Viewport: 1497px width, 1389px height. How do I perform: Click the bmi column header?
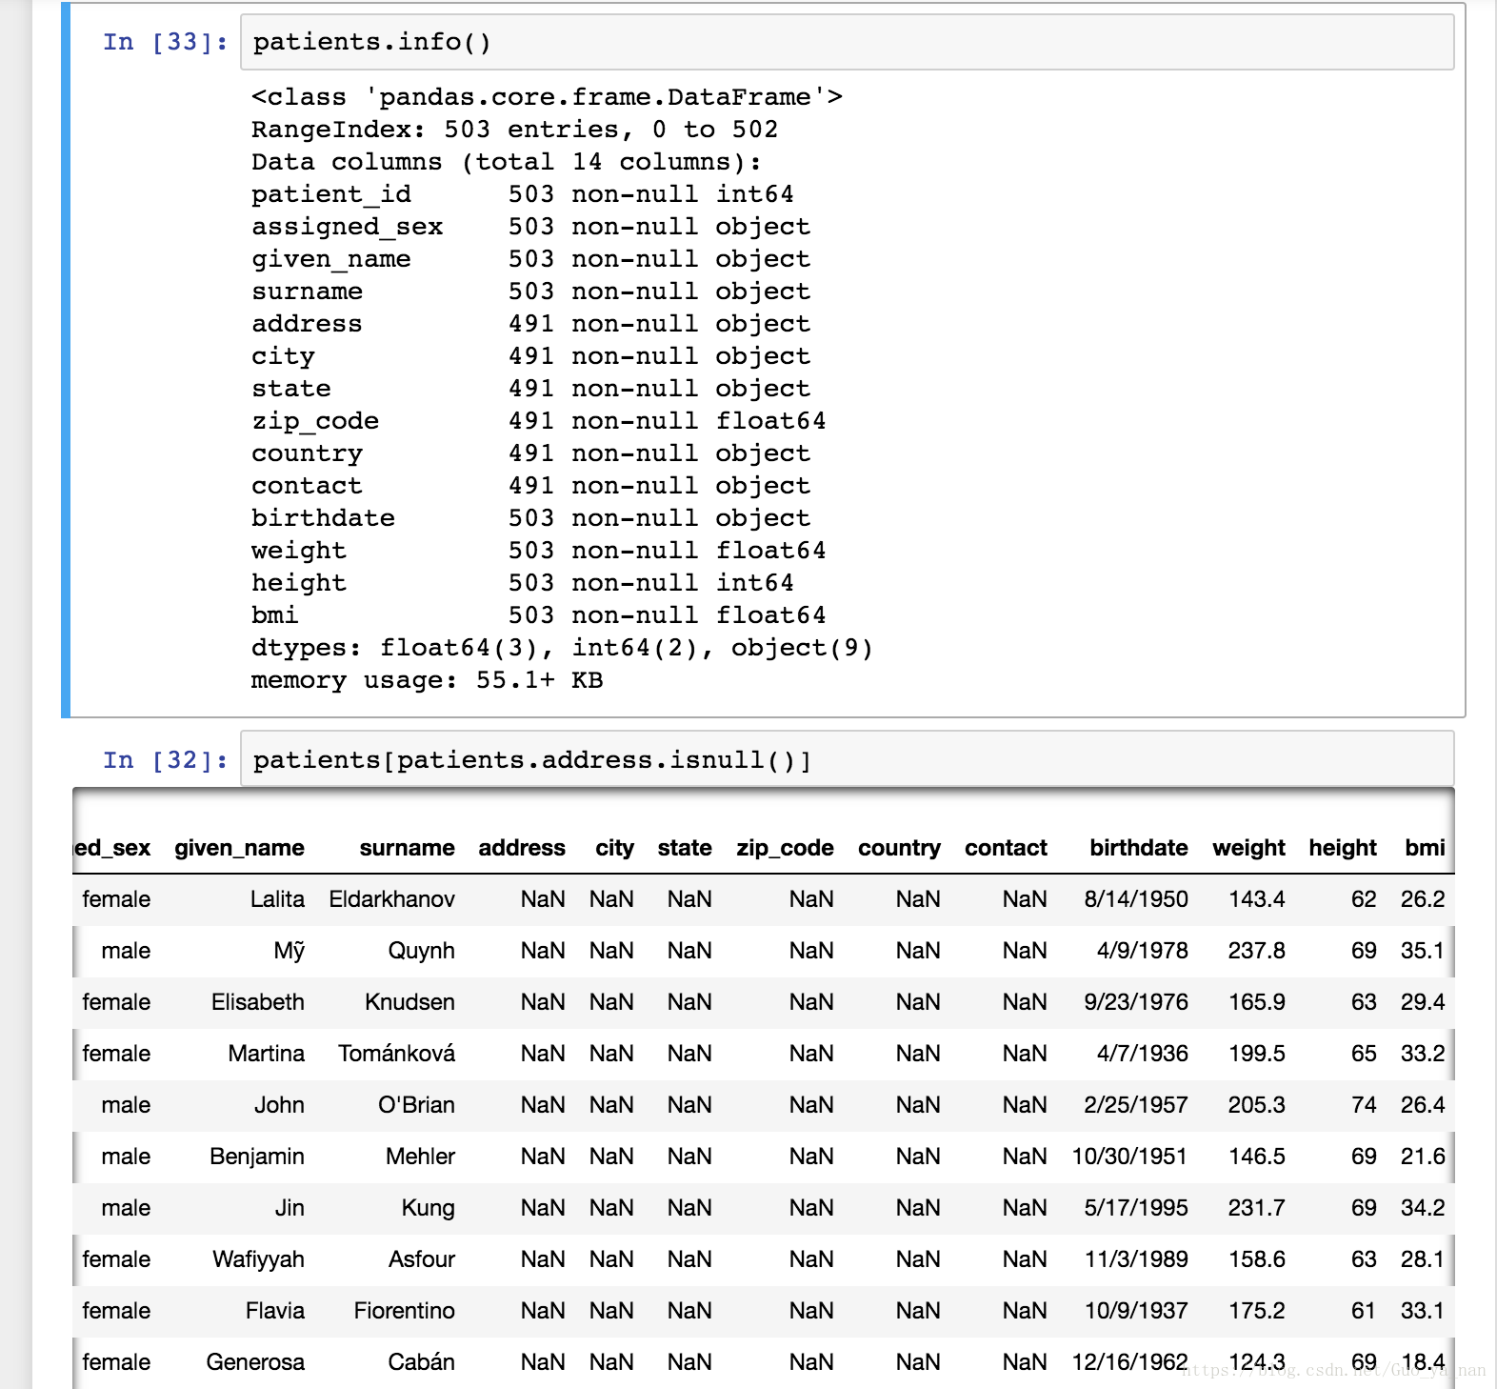tap(1425, 848)
